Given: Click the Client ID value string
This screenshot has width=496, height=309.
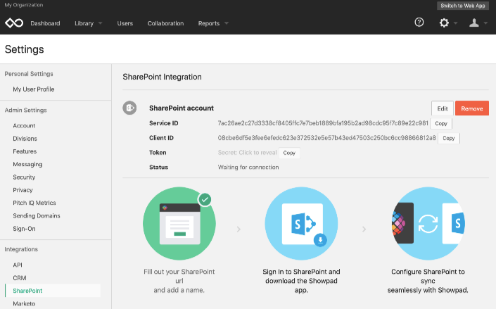Looking at the screenshot, I should pos(326,138).
